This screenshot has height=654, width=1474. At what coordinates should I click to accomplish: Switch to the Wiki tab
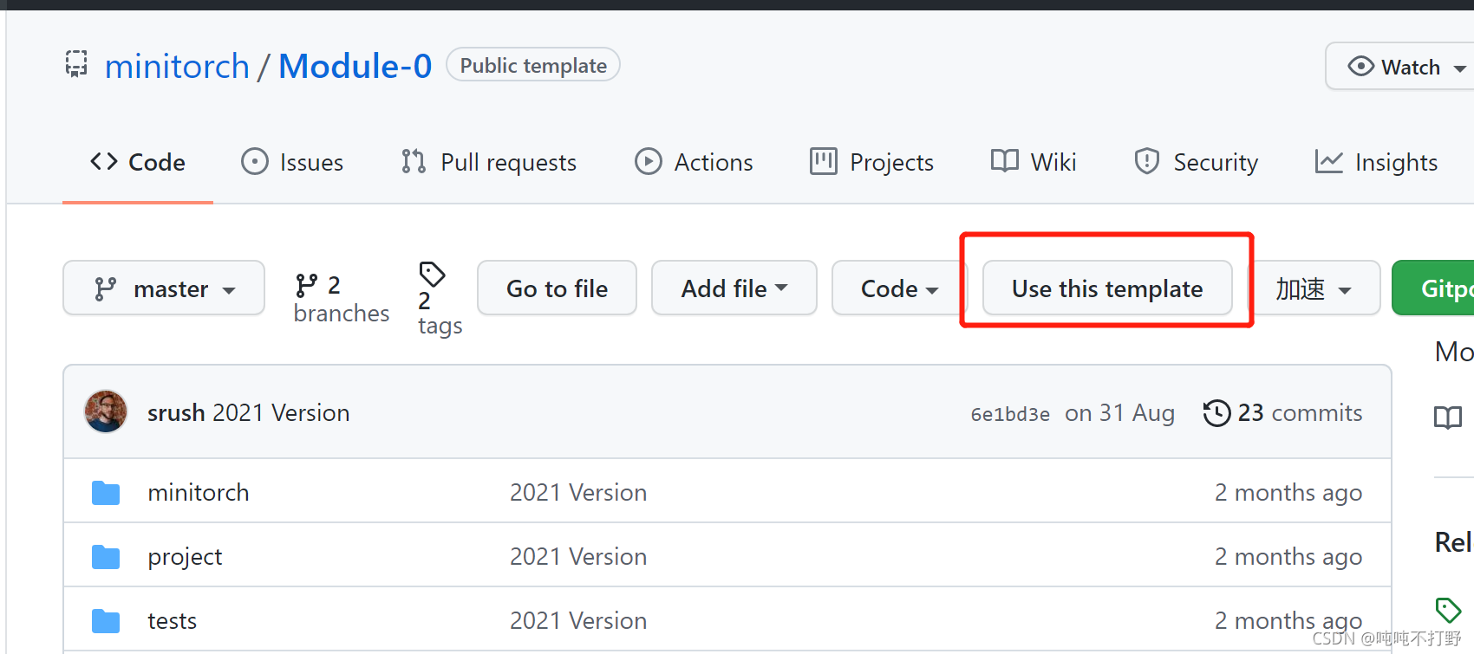point(1034,162)
